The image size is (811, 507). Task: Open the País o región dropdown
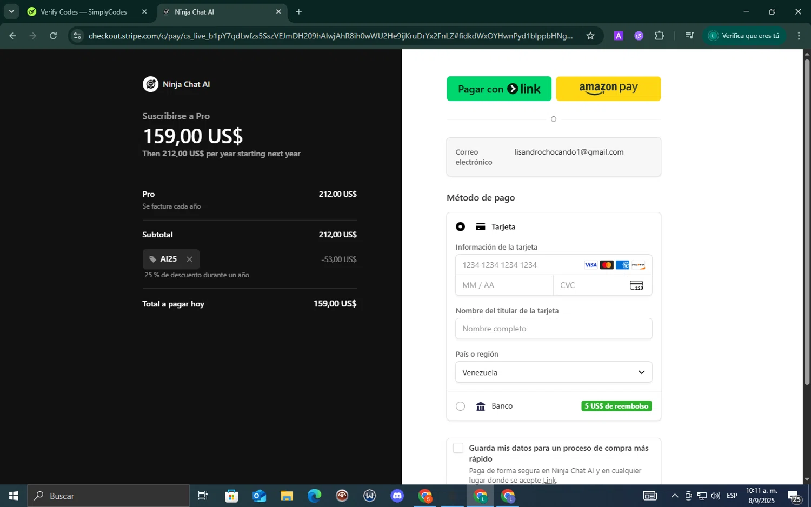click(x=554, y=372)
